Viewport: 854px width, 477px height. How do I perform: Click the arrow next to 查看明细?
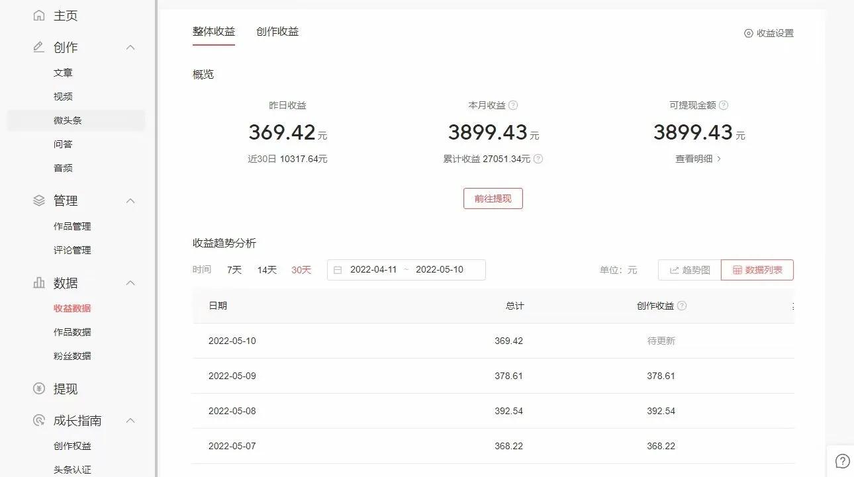[x=719, y=159]
